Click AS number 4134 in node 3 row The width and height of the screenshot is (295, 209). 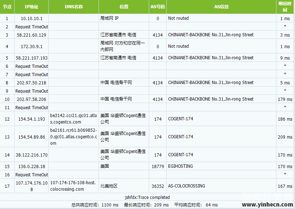click(158, 35)
